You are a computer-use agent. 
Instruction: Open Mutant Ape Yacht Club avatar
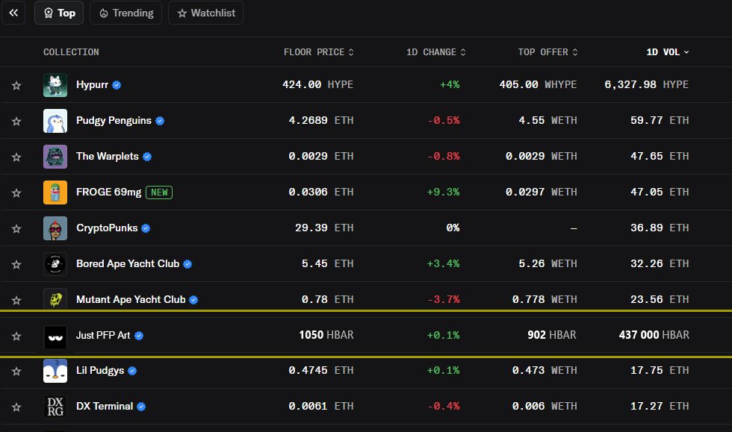pos(55,298)
